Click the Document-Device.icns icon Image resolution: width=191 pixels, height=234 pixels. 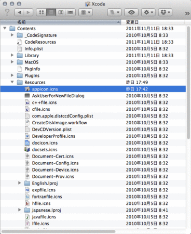(27, 170)
